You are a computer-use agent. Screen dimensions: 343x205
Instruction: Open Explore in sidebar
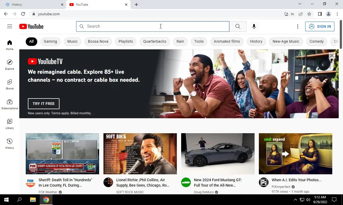coord(10,65)
